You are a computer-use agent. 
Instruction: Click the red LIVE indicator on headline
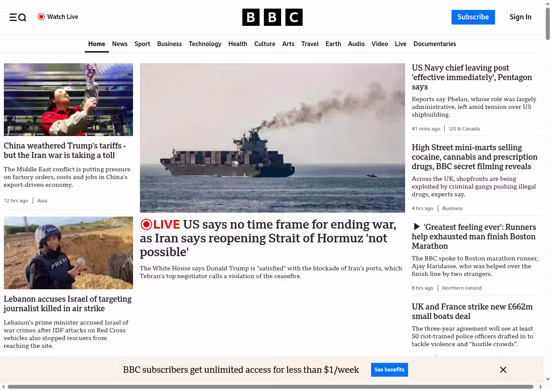pyautogui.click(x=160, y=224)
